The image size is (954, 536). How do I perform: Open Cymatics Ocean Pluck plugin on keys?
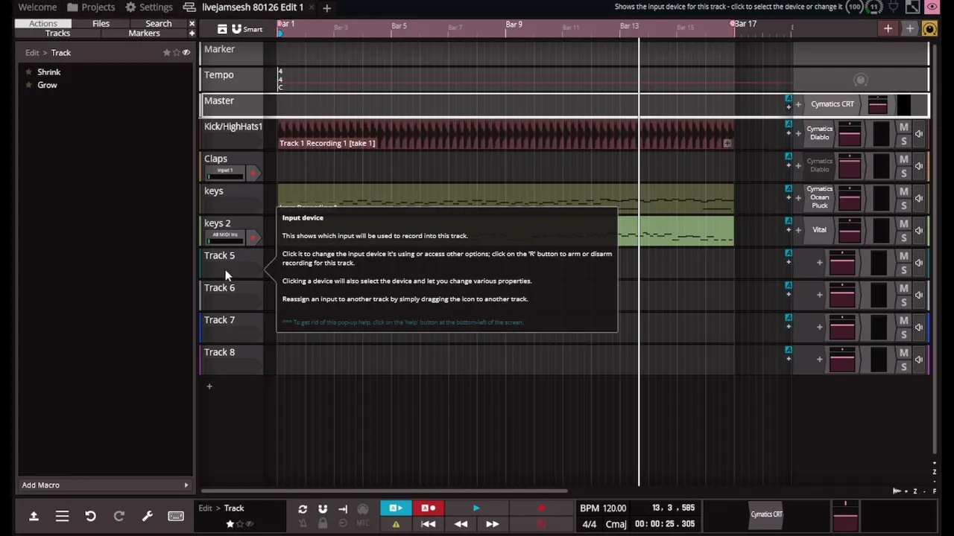[819, 197]
